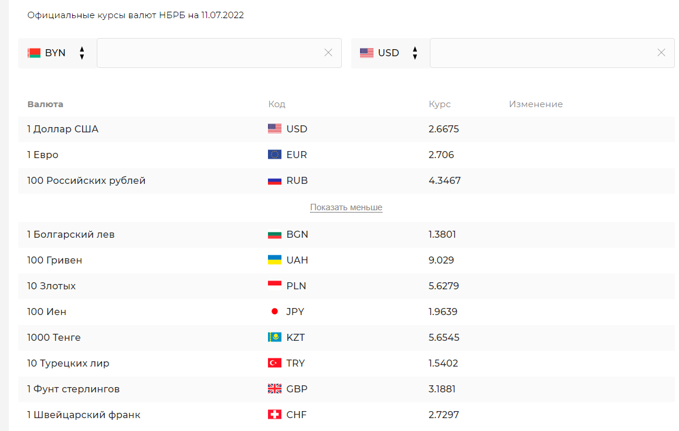The width and height of the screenshot is (679, 431).
Task: Clear the BYN amount input field
Action: coord(328,53)
